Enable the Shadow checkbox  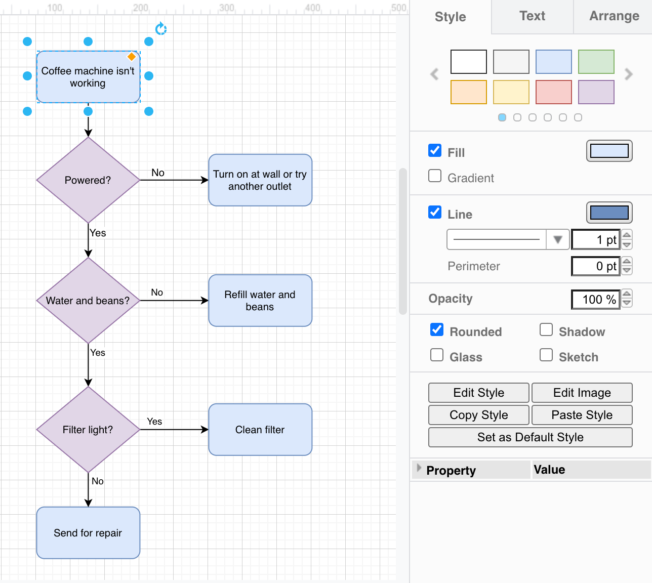546,329
